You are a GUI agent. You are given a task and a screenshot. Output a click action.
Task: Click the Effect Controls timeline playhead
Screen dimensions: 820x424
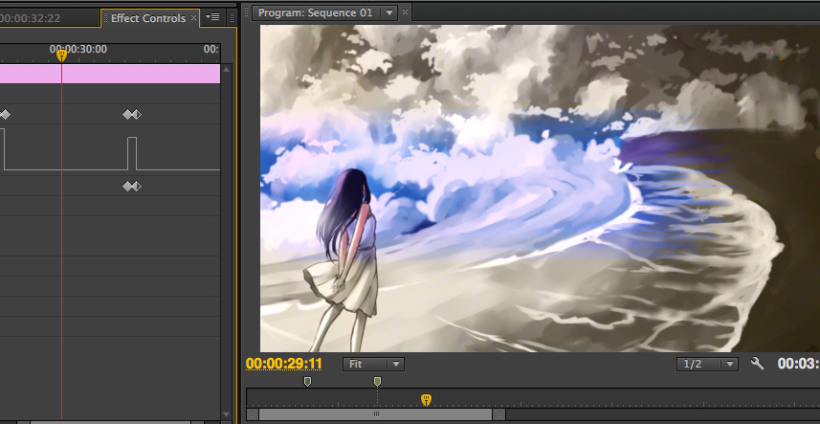pyautogui.click(x=61, y=55)
